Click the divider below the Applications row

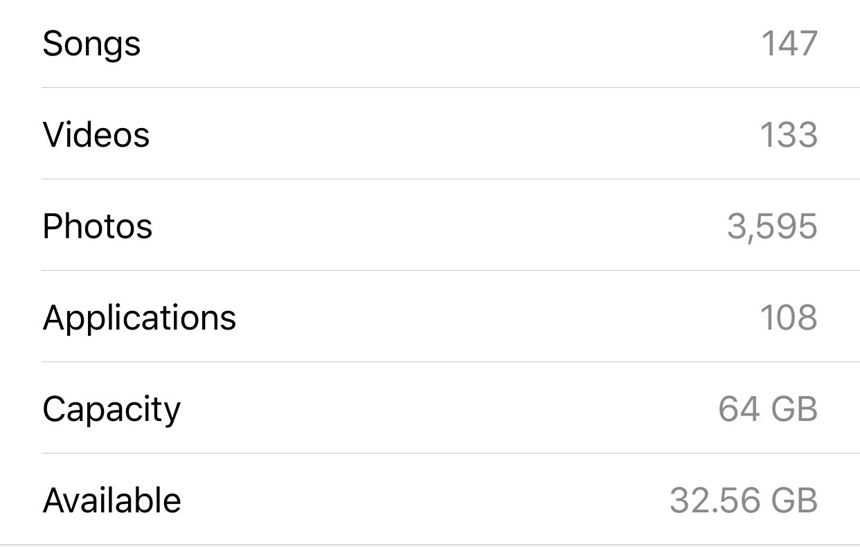tap(451, 361)
